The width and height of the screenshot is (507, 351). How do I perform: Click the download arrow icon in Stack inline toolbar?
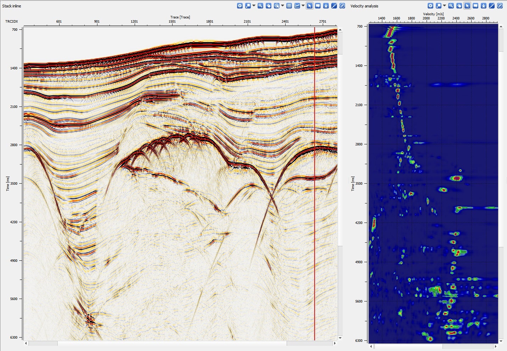[x=326, y=6]
